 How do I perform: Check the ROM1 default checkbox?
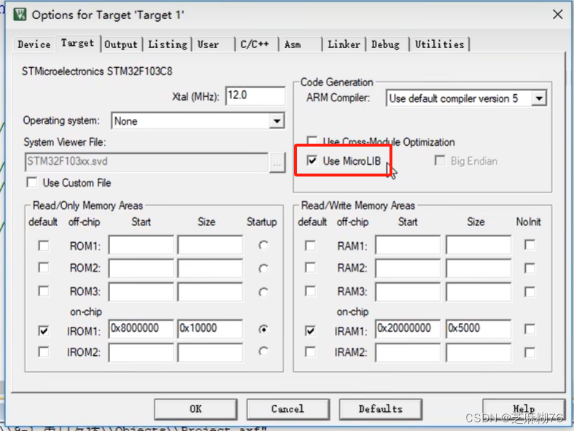(44, 245)
